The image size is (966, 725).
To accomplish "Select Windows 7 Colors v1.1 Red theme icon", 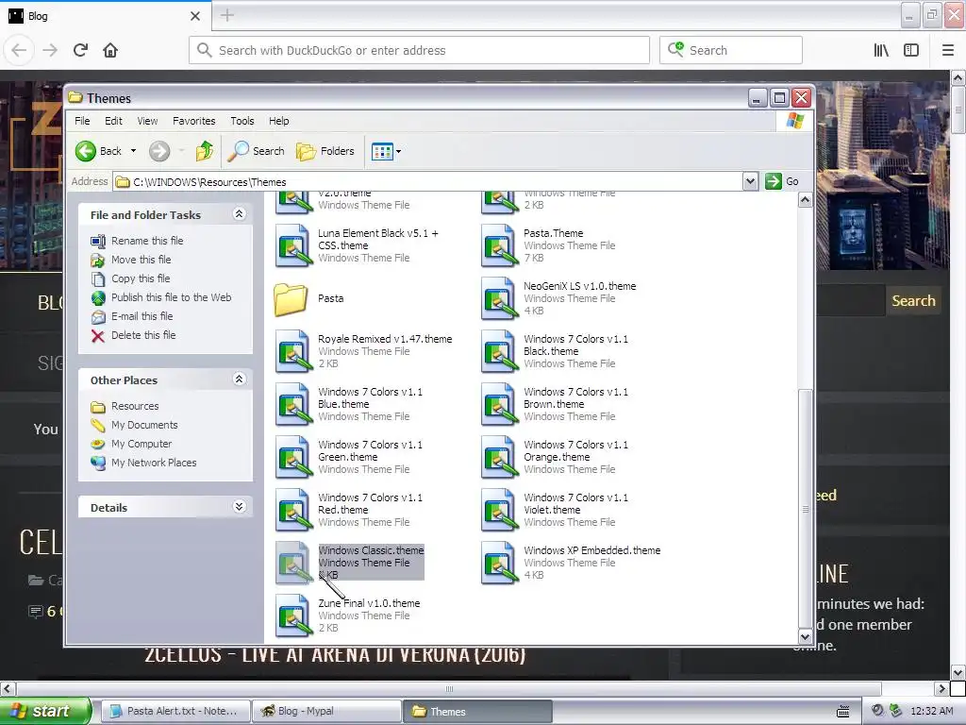I will [x=293, y=511].
